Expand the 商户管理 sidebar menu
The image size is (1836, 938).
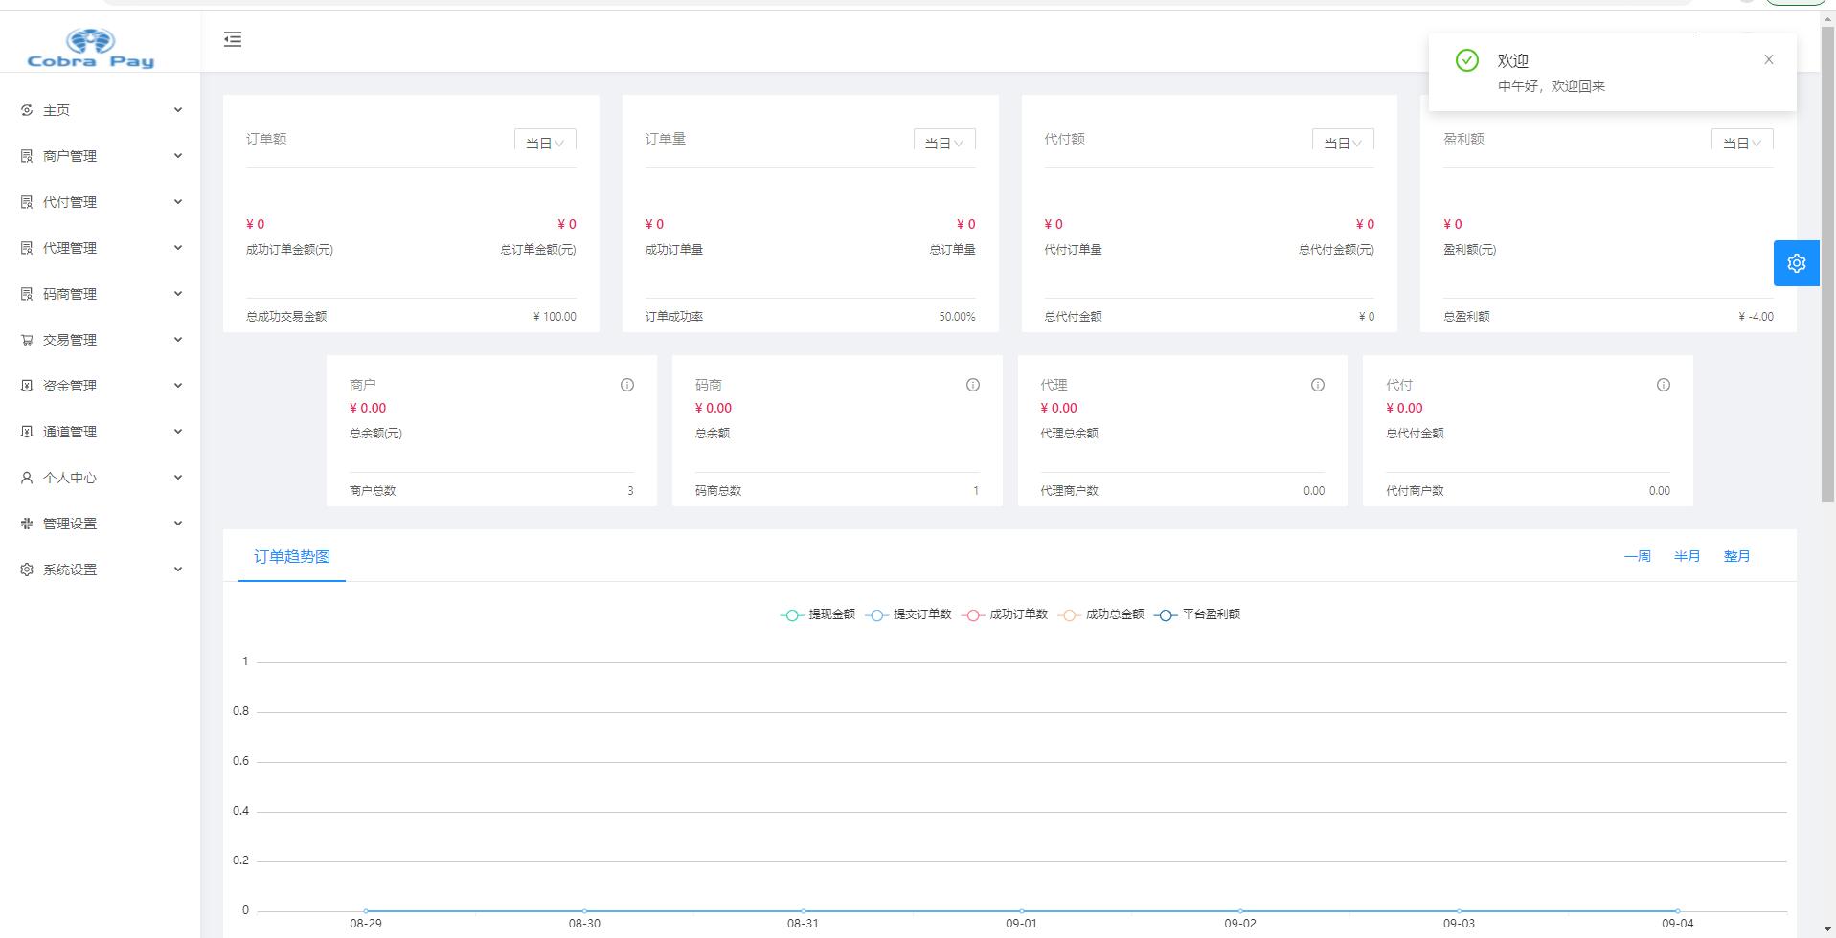point(100,156)
